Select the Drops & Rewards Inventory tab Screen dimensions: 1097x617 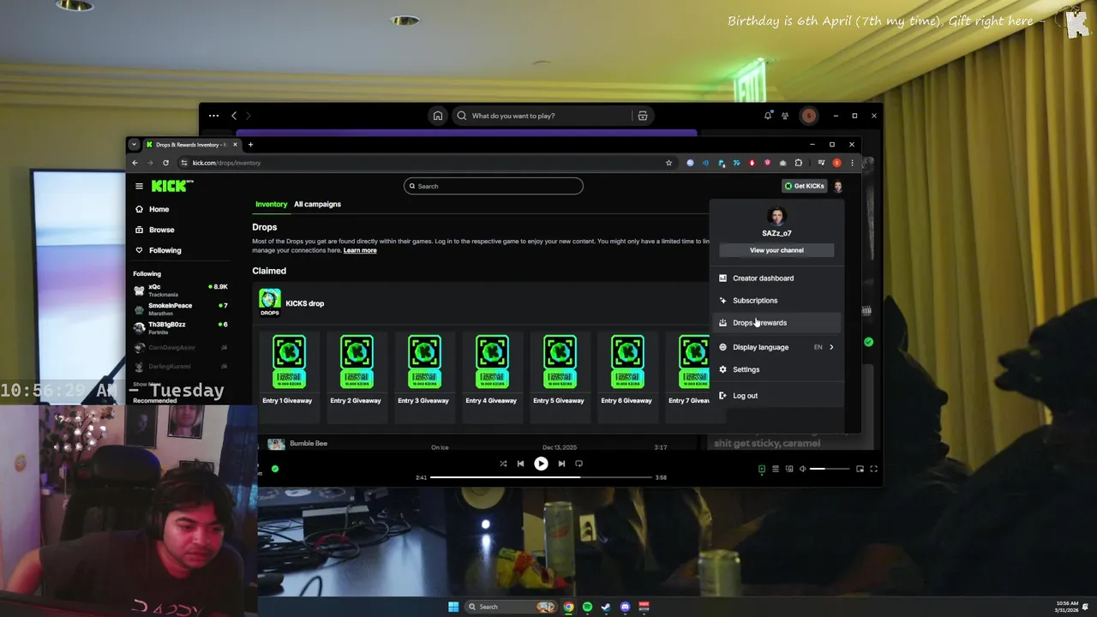coord(190,145)
